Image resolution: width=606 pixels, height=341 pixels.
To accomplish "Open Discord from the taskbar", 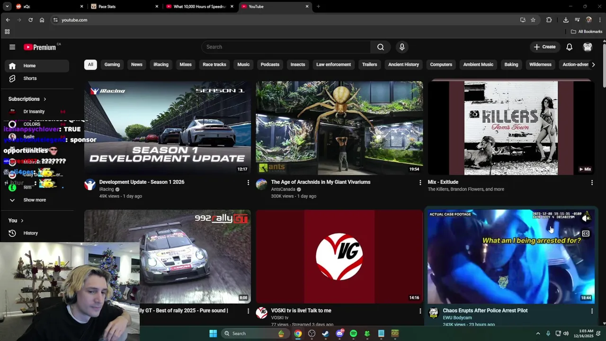I will tap(339, 333).
